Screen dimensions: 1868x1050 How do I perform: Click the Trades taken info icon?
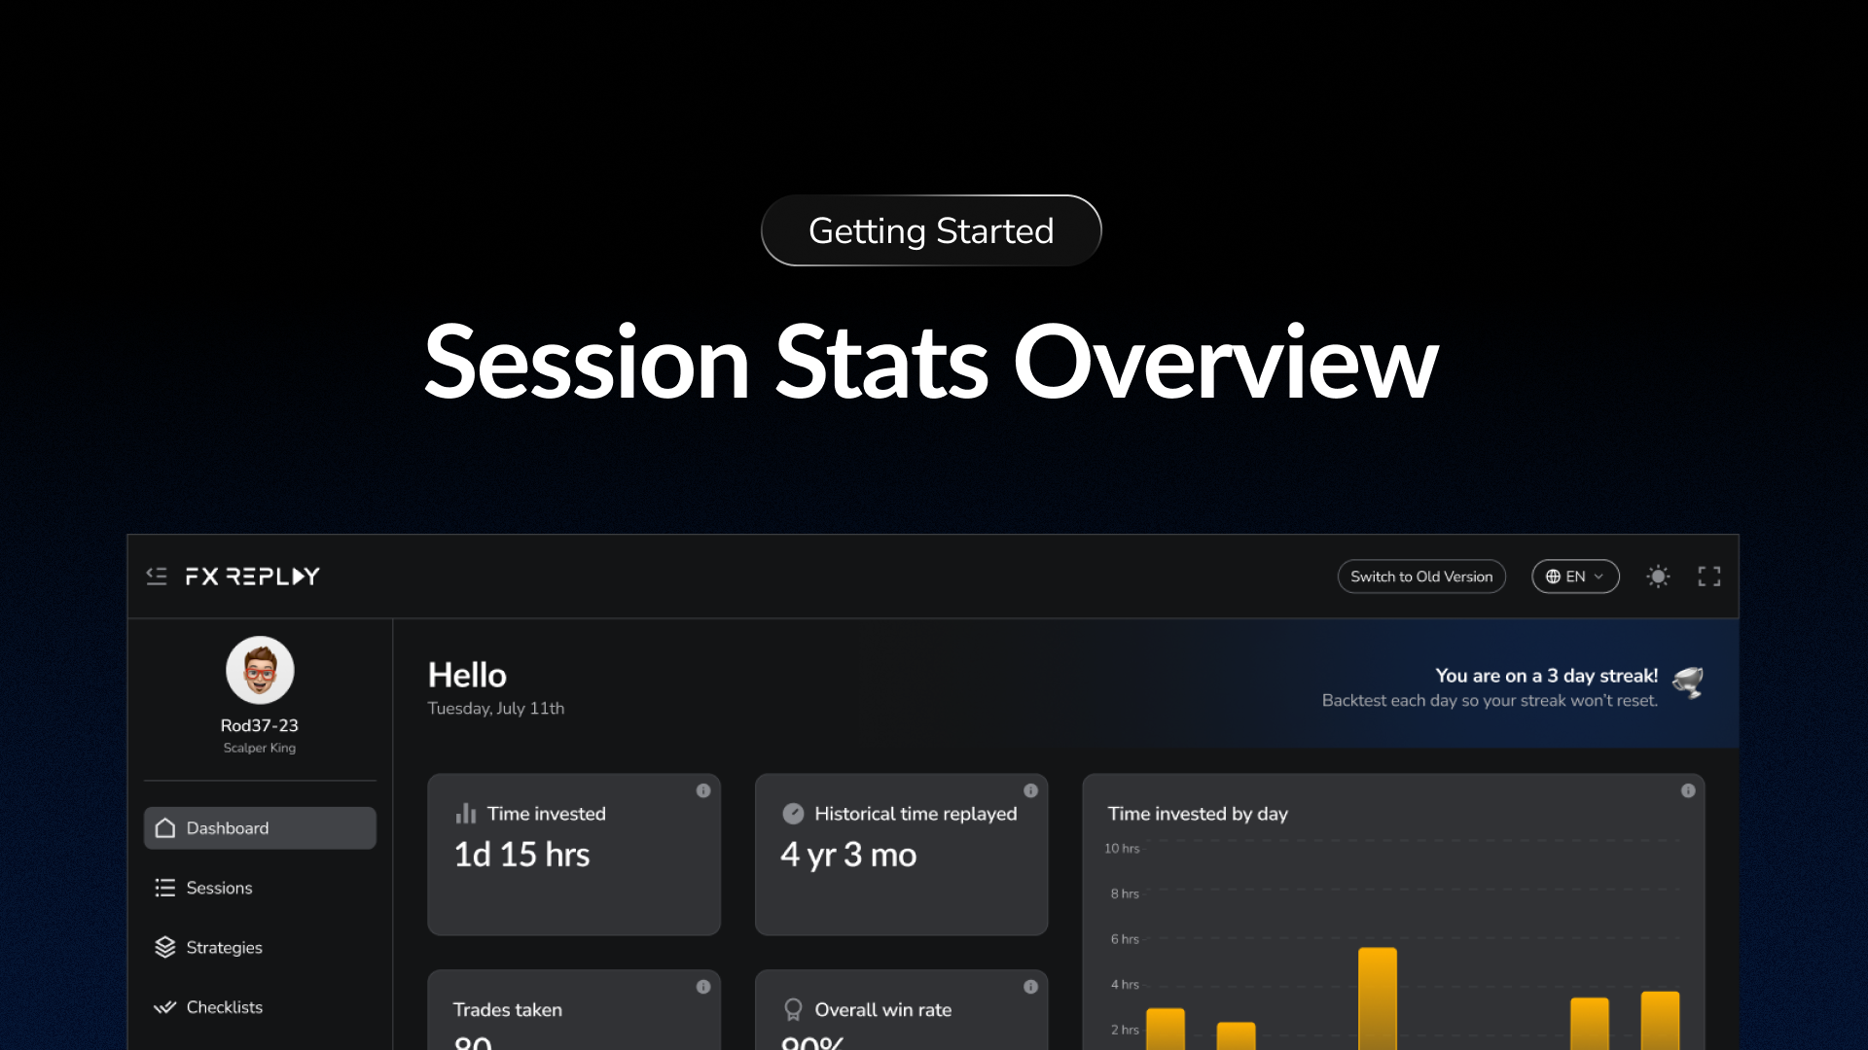point(703,987)
